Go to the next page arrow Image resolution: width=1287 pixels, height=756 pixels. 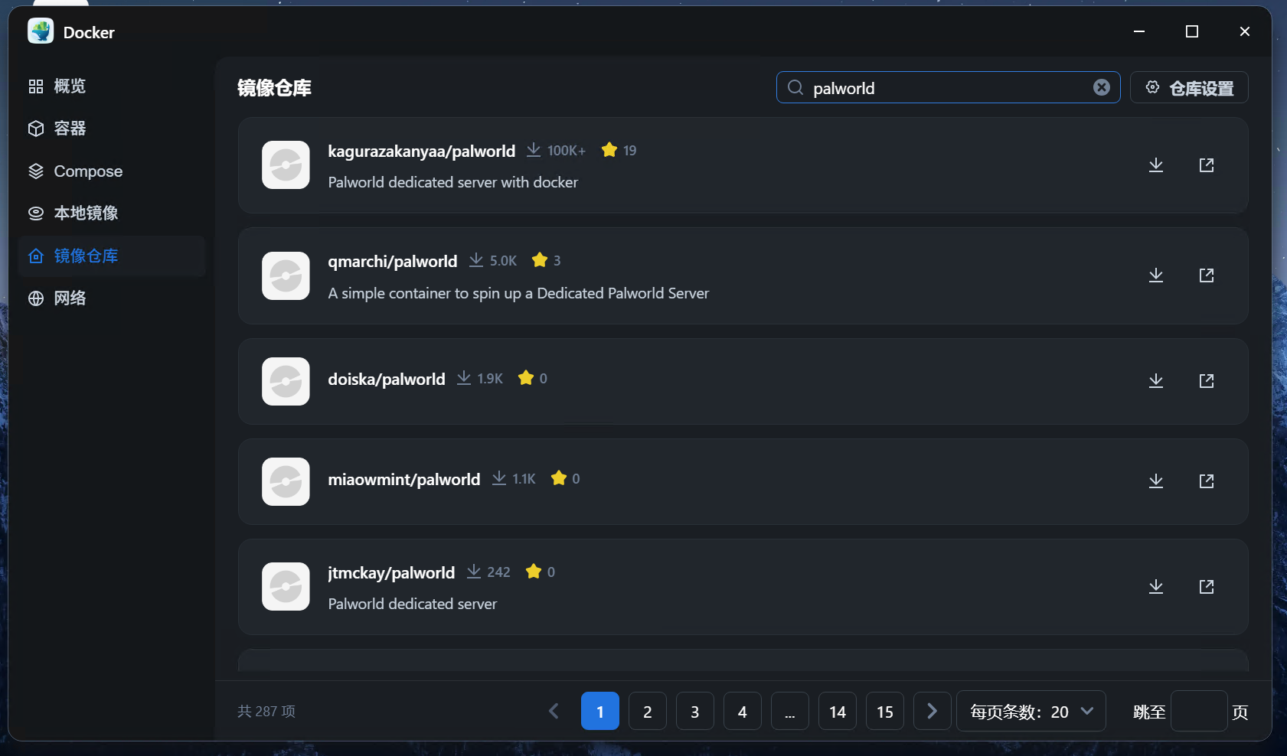coord(933,712)
